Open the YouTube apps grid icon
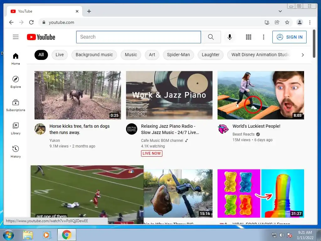The width and height of the screenshot is (321, 241). click(x=249, y=37)
